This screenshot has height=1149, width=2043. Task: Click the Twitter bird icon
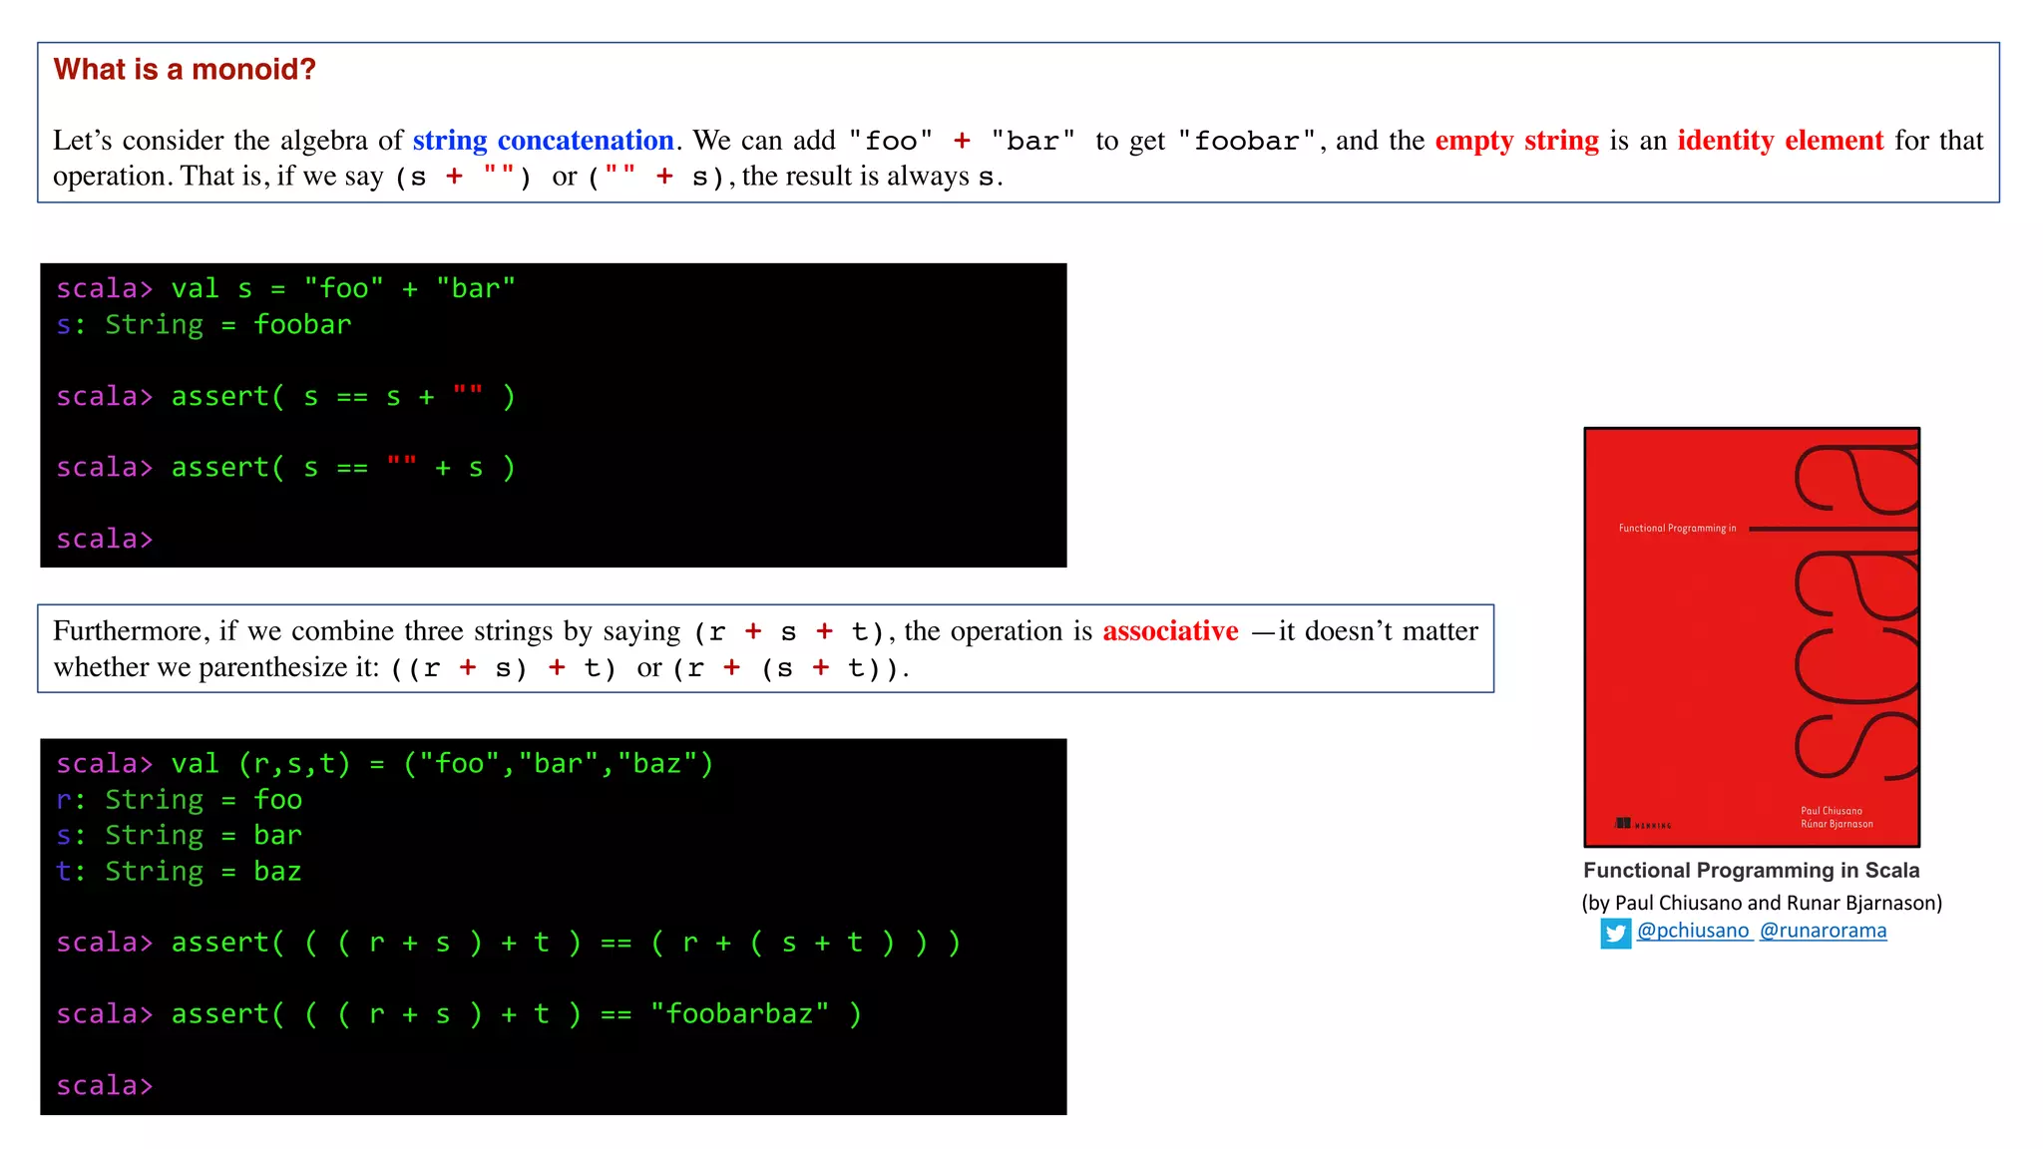point(1615,933)
